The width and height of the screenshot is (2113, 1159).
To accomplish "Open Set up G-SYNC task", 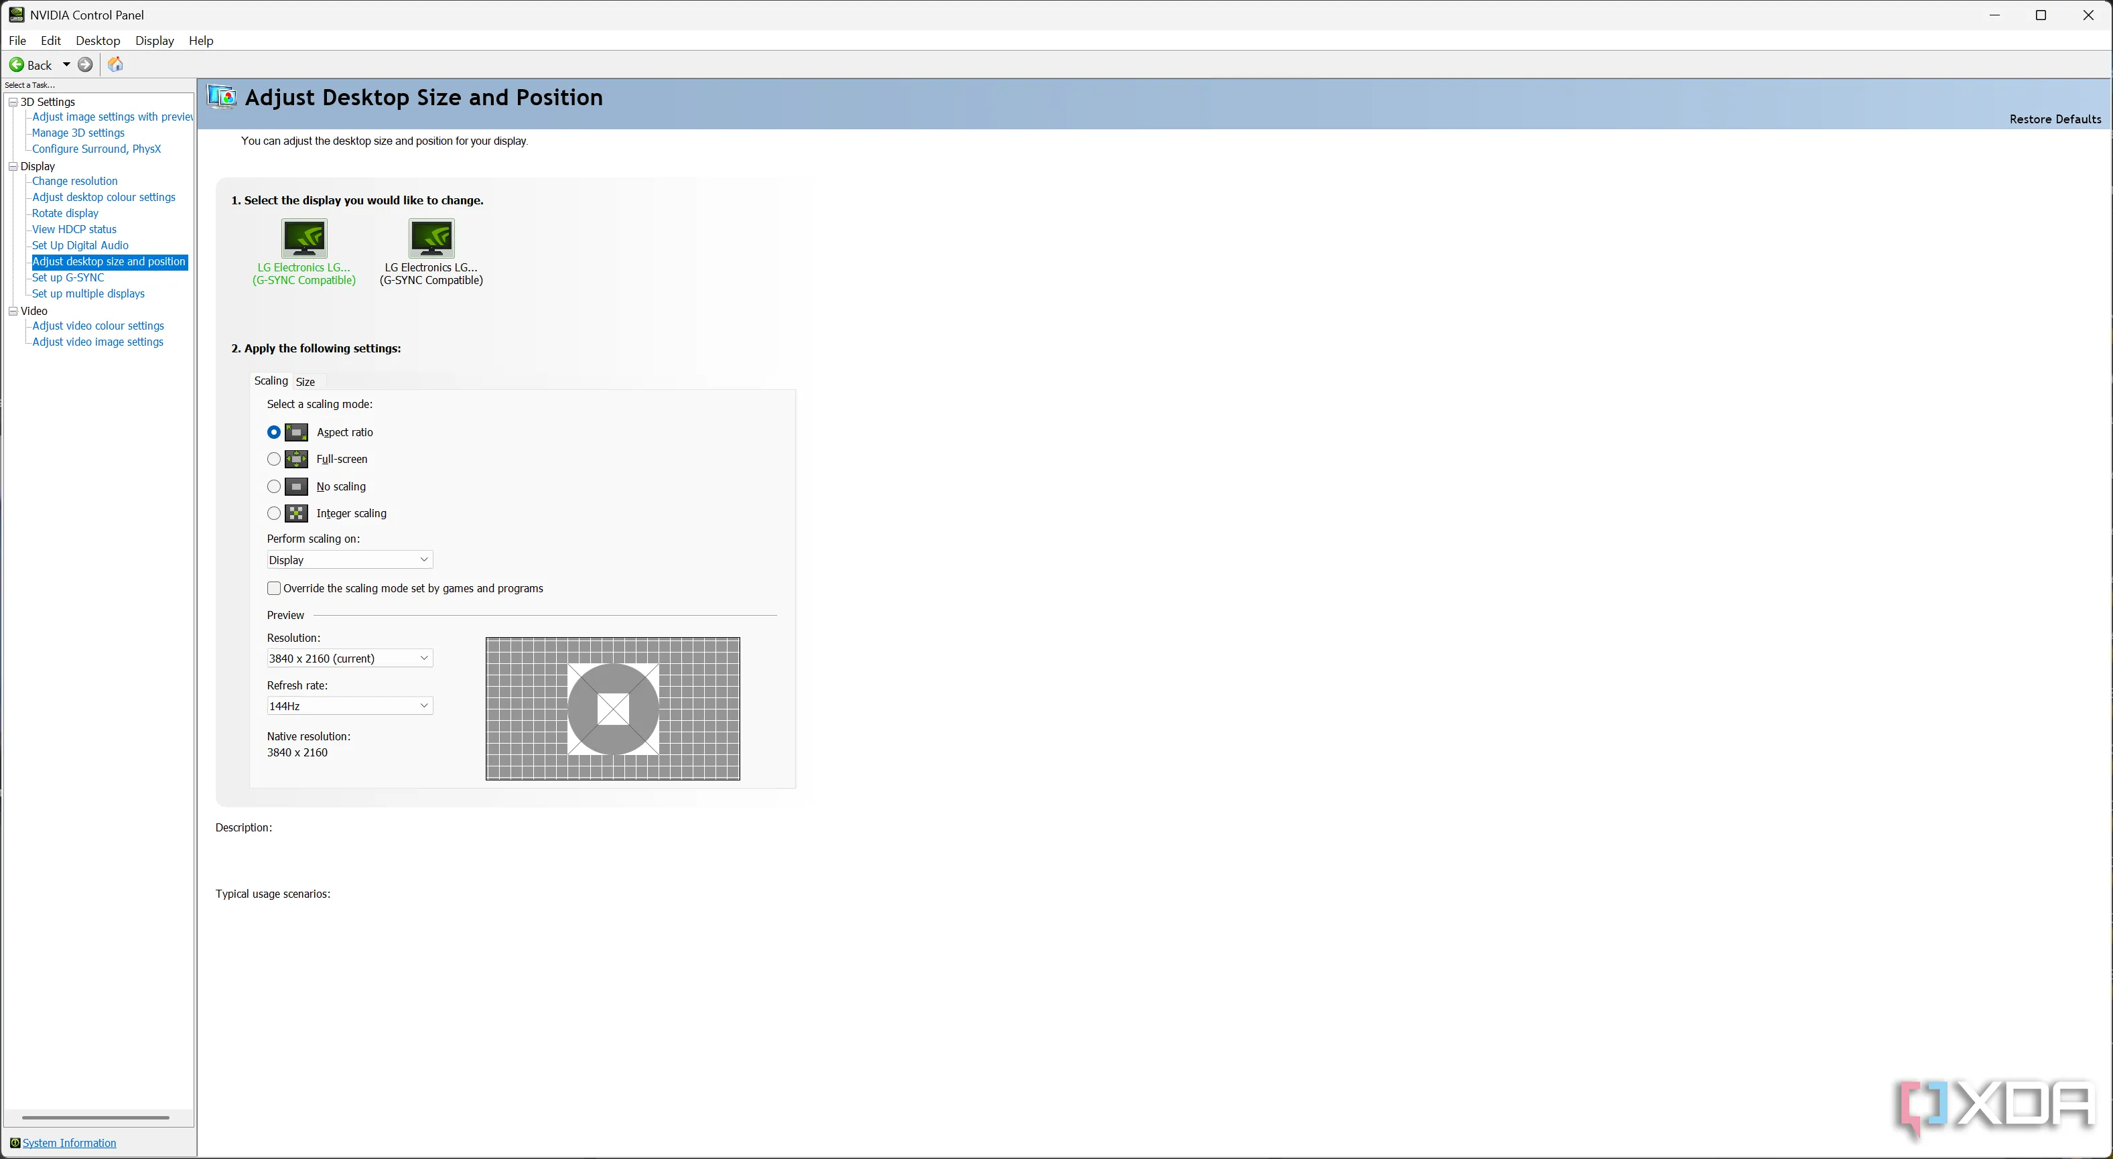I will tap(68, 277).
